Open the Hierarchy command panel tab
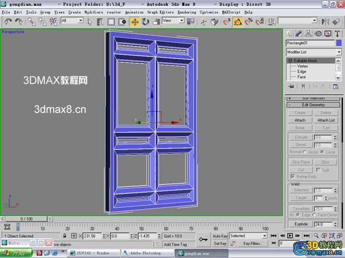 click(308, 34)
